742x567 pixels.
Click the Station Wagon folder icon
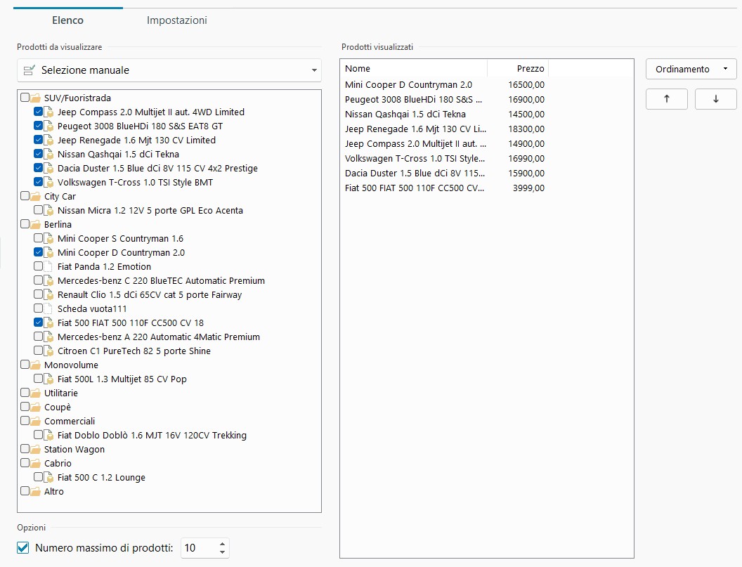pyautogui.click(x=36, y=449)
